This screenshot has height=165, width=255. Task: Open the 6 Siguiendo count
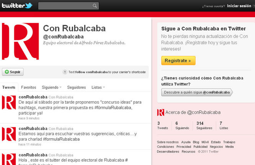click(182, 125)
